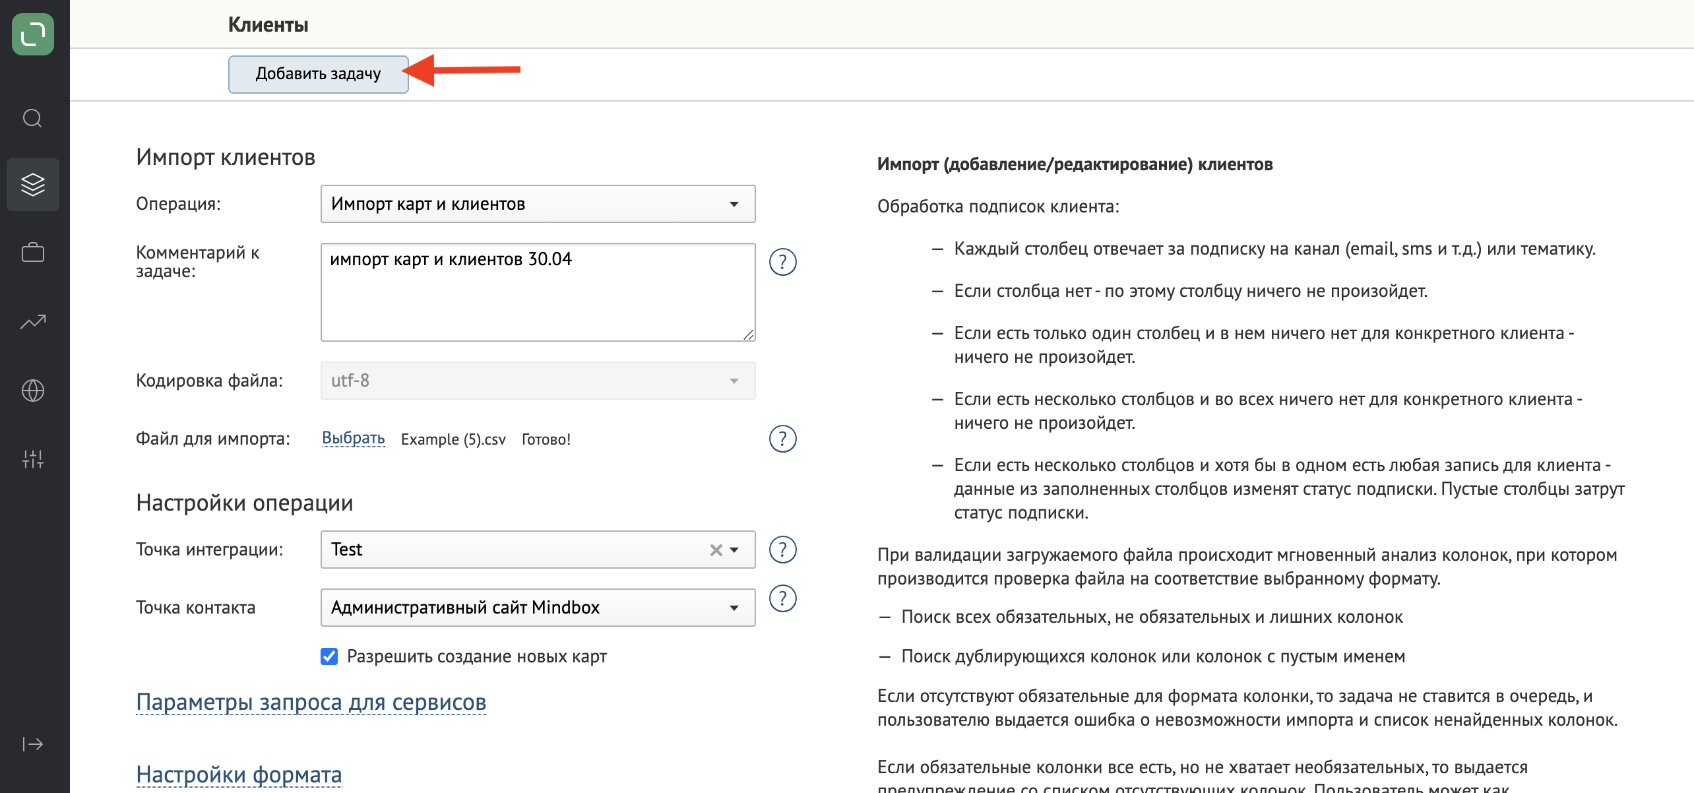Open the briefcase sidebar icon

coord(33,253)
